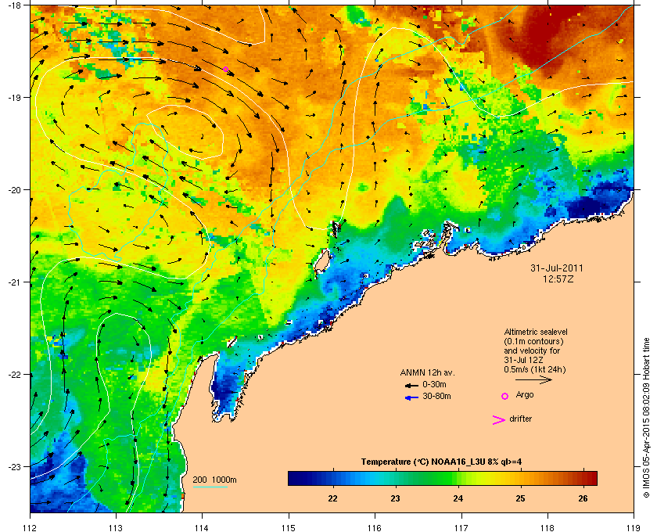
Task: Click the magenta Argo circle on the map
Action: tap(225, 69)
